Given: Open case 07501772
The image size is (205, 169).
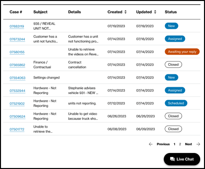Looking at the screenshot, I should point(17,129).
